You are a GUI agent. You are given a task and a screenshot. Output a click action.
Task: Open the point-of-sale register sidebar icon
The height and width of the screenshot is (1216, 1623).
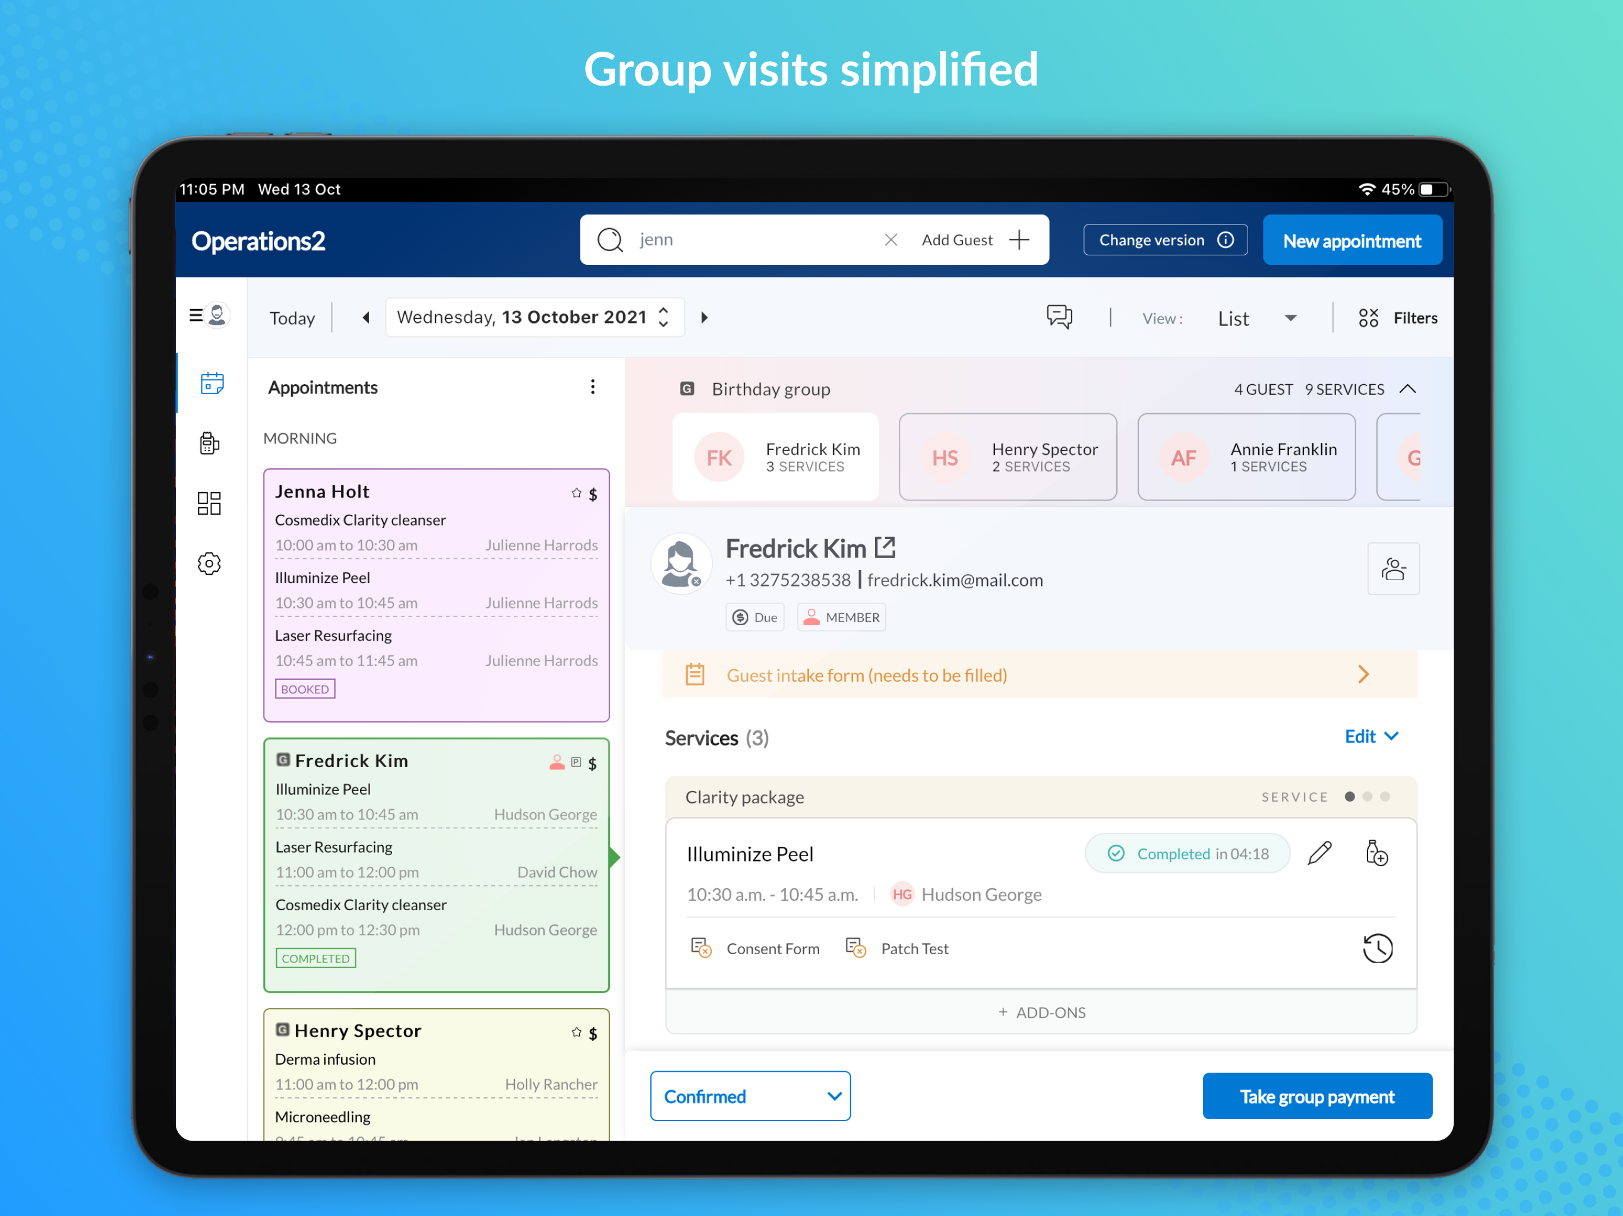(209, 444)
